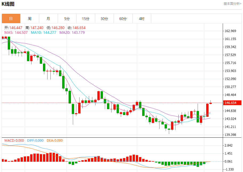Click the latest red candlestick on chart
243x172 pixels.
click(x=210, y=103)
